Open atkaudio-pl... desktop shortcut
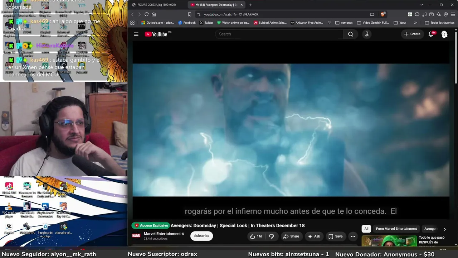The image size is (458, 258). 63,229
